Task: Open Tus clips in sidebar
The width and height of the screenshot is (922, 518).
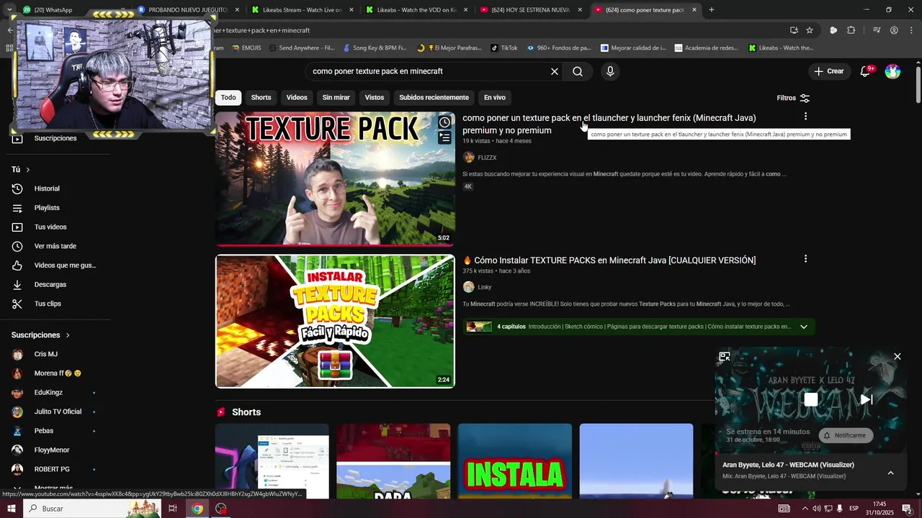Action: (48, 304)
